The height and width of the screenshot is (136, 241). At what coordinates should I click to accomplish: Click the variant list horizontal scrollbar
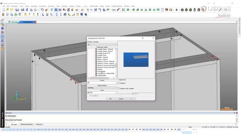point(101,78)
